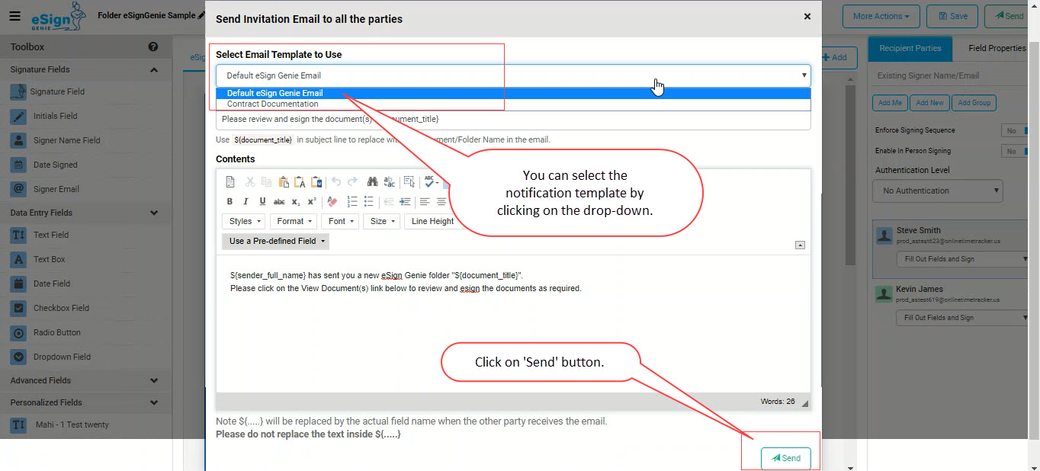Click the Add Group button
This screenshot has width=1040, height=471.
coord(974,103)
